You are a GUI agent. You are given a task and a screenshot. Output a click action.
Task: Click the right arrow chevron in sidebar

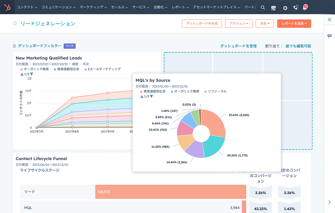[x=330, y=202]
